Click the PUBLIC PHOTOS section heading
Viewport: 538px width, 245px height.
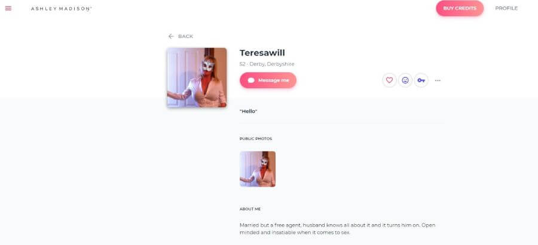click(x=256, y=139)
